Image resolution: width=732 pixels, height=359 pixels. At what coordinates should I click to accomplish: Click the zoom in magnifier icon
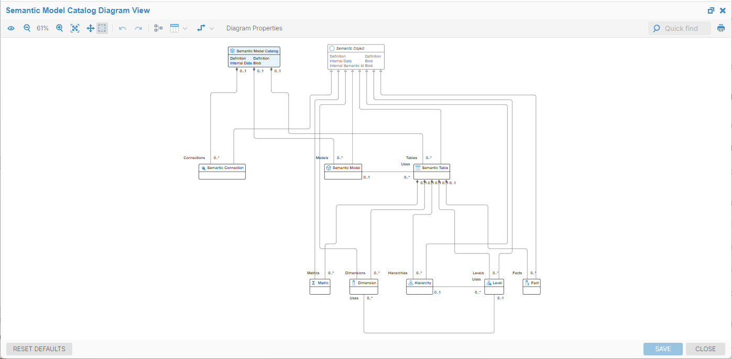click(59, 28)
